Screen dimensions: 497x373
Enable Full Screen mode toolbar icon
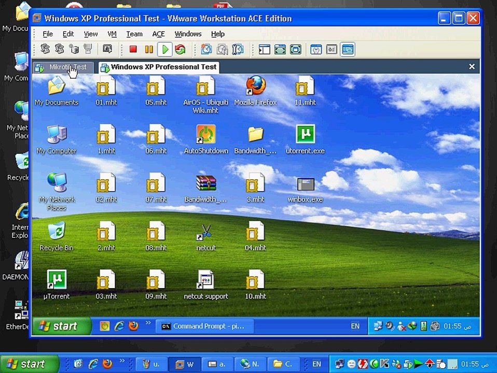coord(280,49)
